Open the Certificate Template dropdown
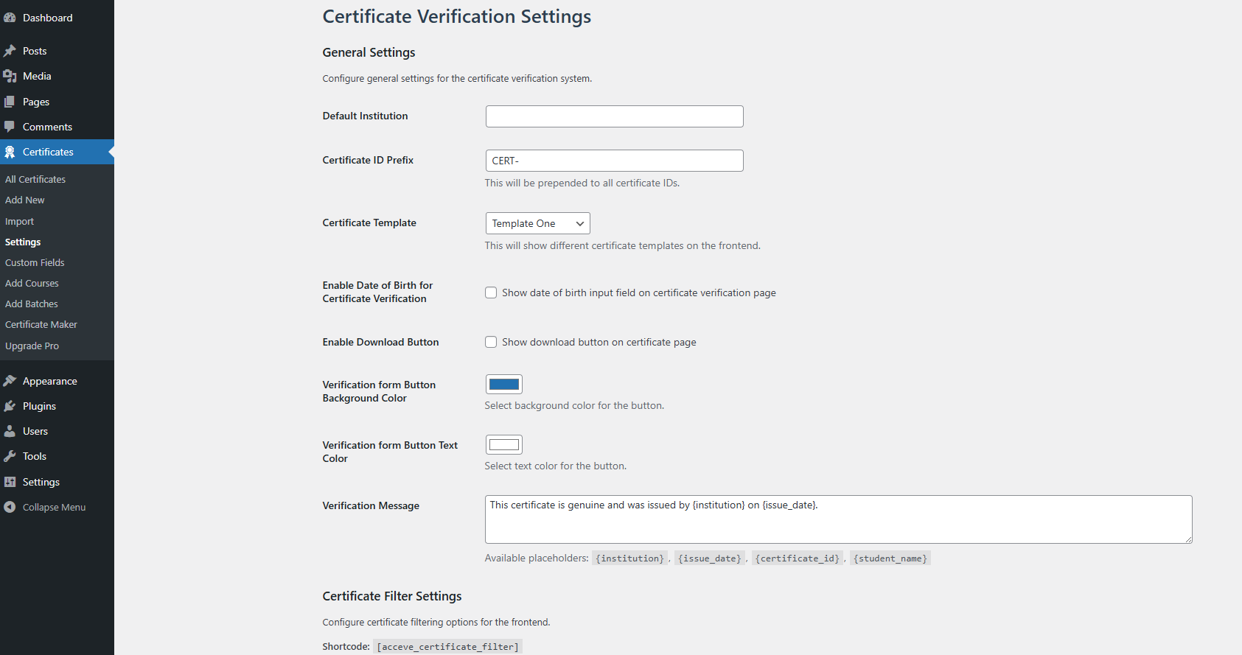Screen dimensions: 1242x655 (x=537, y=223)
